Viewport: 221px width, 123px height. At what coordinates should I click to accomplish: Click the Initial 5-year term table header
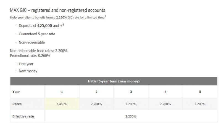(114, 81)
